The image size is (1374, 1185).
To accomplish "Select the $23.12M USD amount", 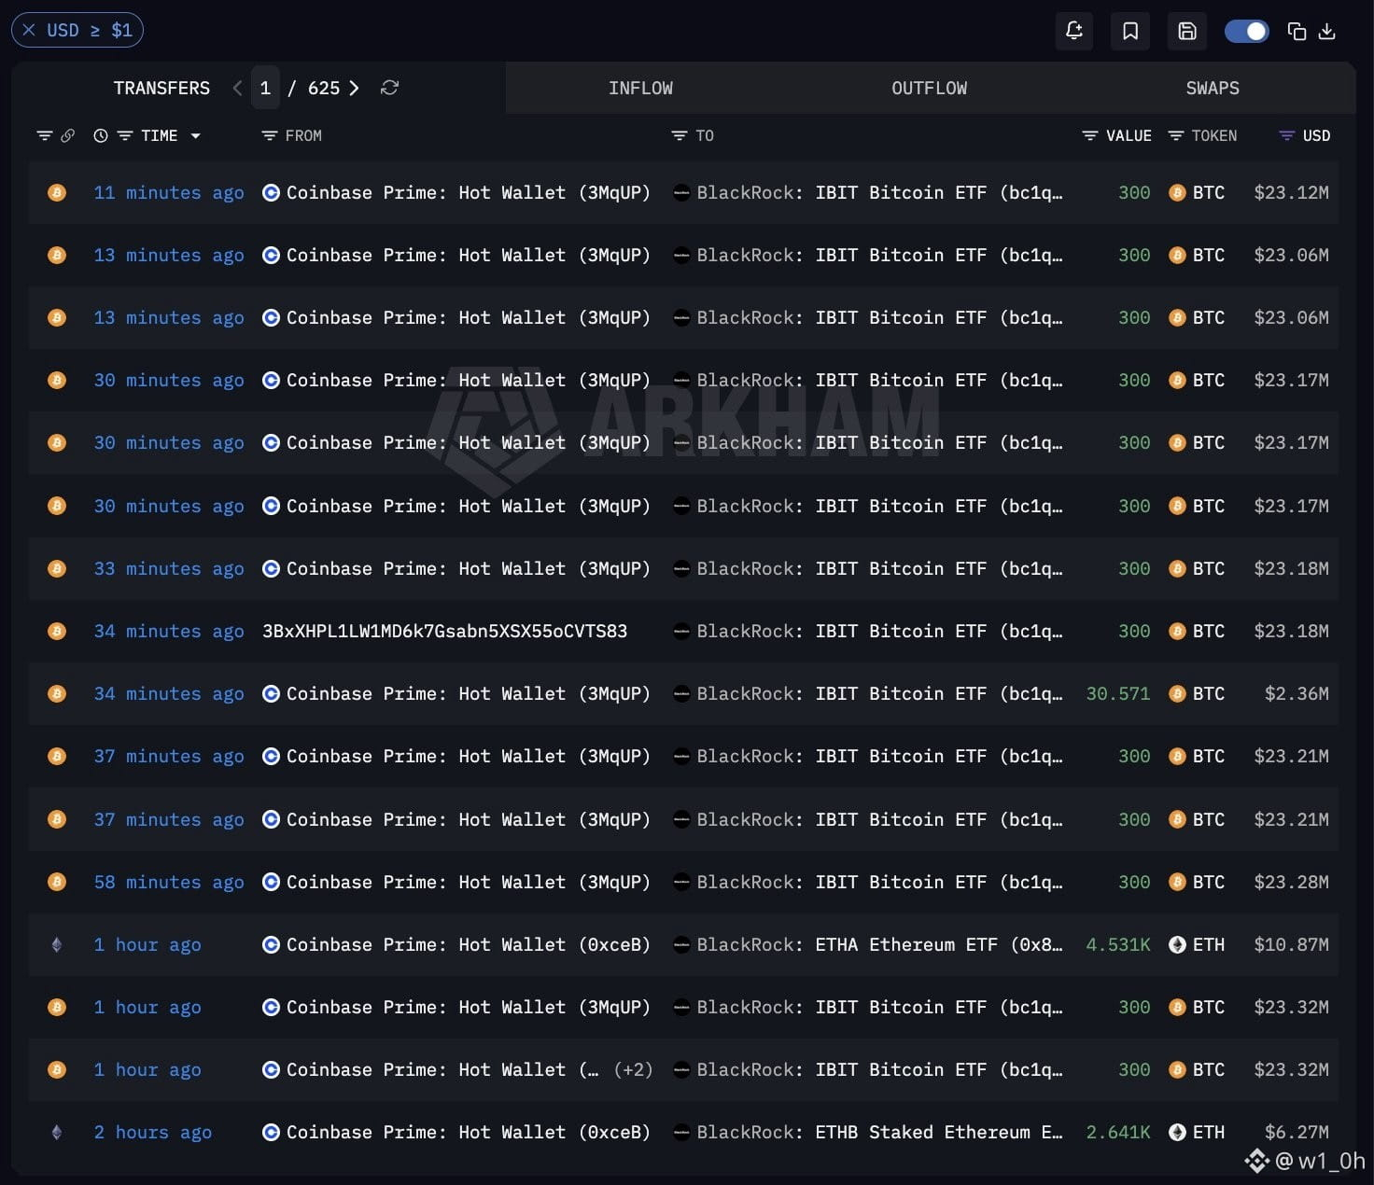I will [x=1291, y=193].
